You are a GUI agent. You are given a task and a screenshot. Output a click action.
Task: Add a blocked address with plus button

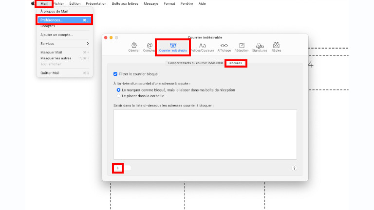117,168
